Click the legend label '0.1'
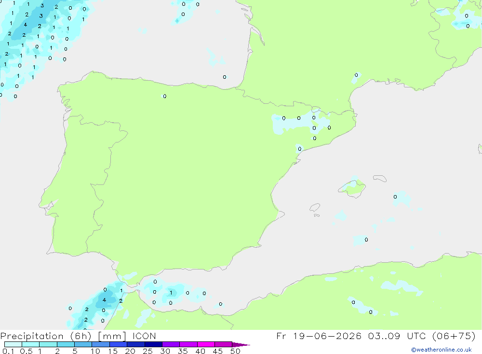This screenshot has height=354, width=482. [8, 351]
